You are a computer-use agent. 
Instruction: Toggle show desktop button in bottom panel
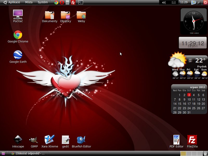pos(3,153)
